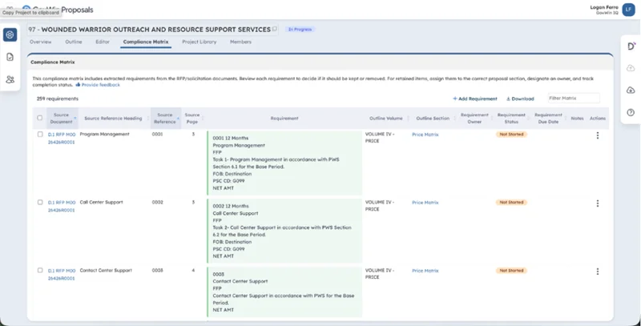
Task: Open the document checklist icon in left sidebar
Action: 10,57
